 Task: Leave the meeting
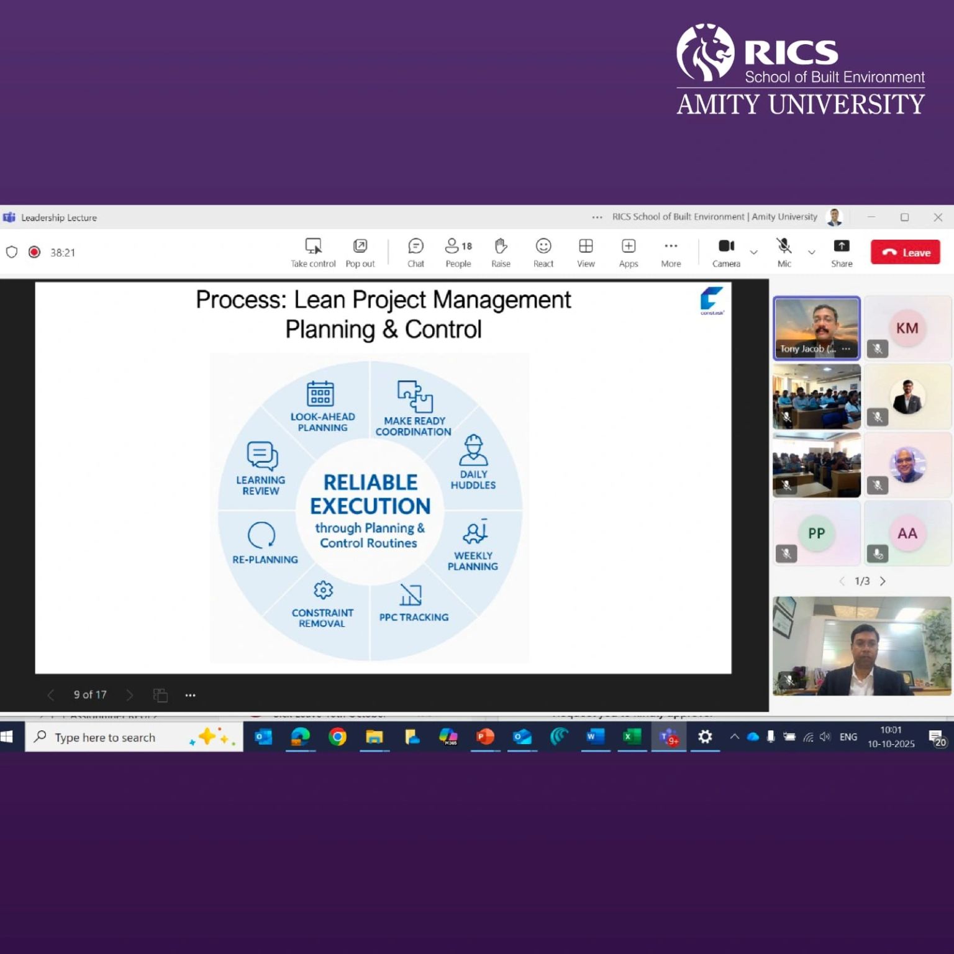coord(905,252)
